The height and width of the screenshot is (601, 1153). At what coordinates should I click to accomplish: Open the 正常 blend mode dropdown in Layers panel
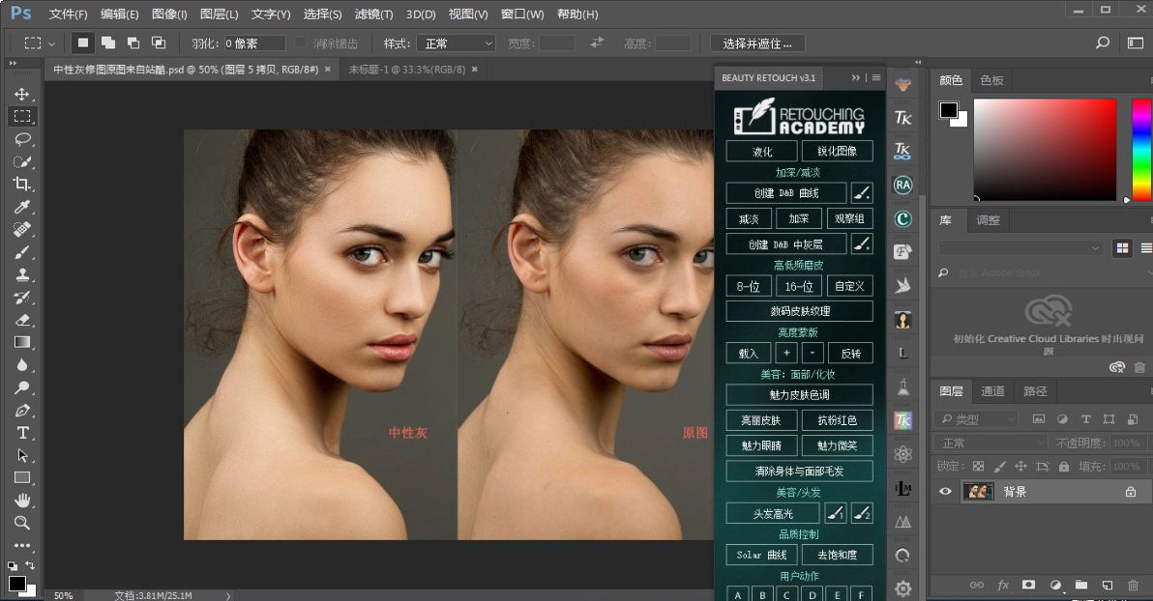(989, 442)
